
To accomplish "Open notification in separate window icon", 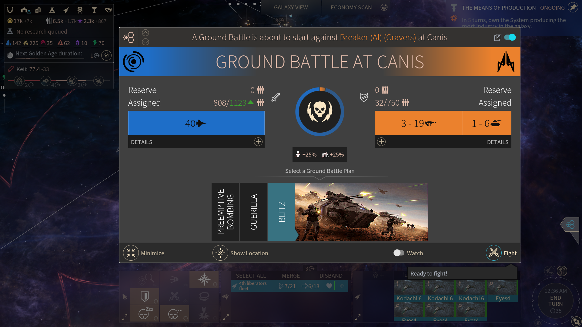I will point(497,37).
